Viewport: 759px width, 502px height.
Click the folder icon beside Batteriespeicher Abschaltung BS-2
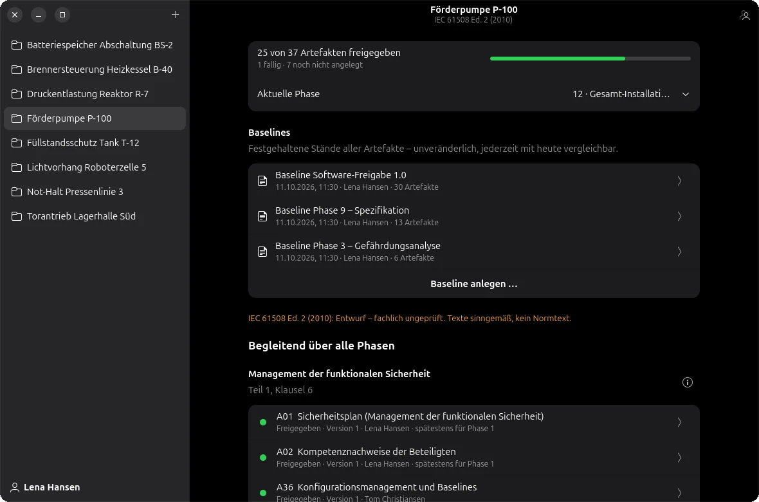coord(17,45)
